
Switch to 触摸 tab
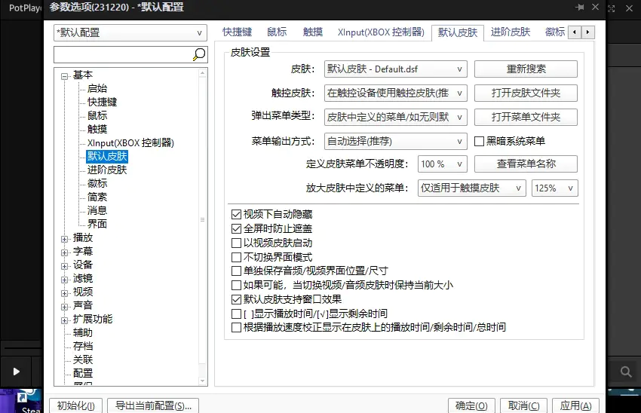[x=313, y=32]
